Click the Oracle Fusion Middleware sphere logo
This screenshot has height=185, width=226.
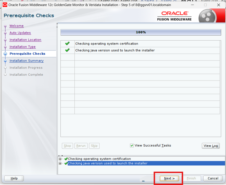click(x=207, y=16)
